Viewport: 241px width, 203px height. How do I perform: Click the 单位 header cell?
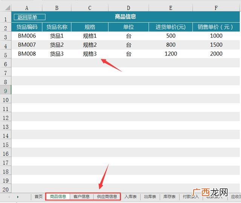point(128,27)
